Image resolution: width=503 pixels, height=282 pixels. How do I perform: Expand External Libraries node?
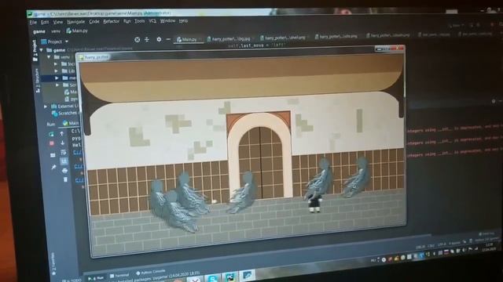pos(46,107)
